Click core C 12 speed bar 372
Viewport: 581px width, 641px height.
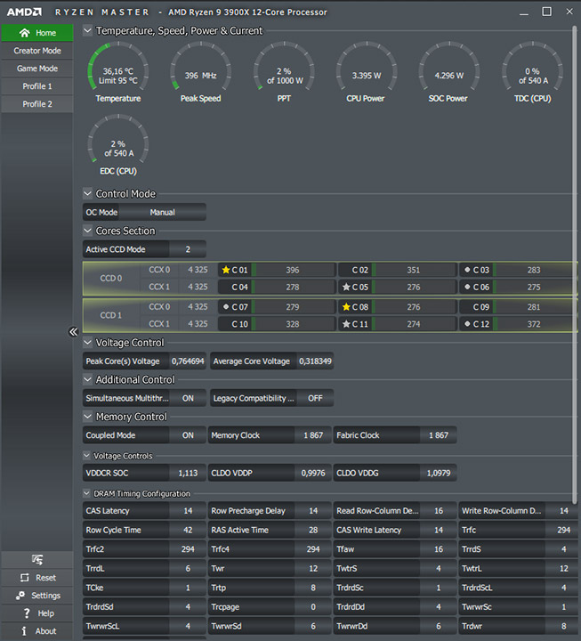(x=535, y=324)
